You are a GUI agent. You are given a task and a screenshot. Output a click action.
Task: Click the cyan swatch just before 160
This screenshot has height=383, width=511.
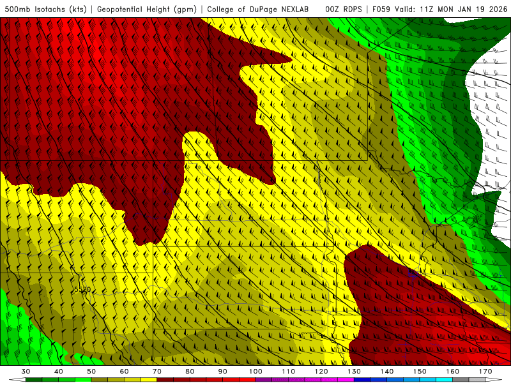(444, 380)
